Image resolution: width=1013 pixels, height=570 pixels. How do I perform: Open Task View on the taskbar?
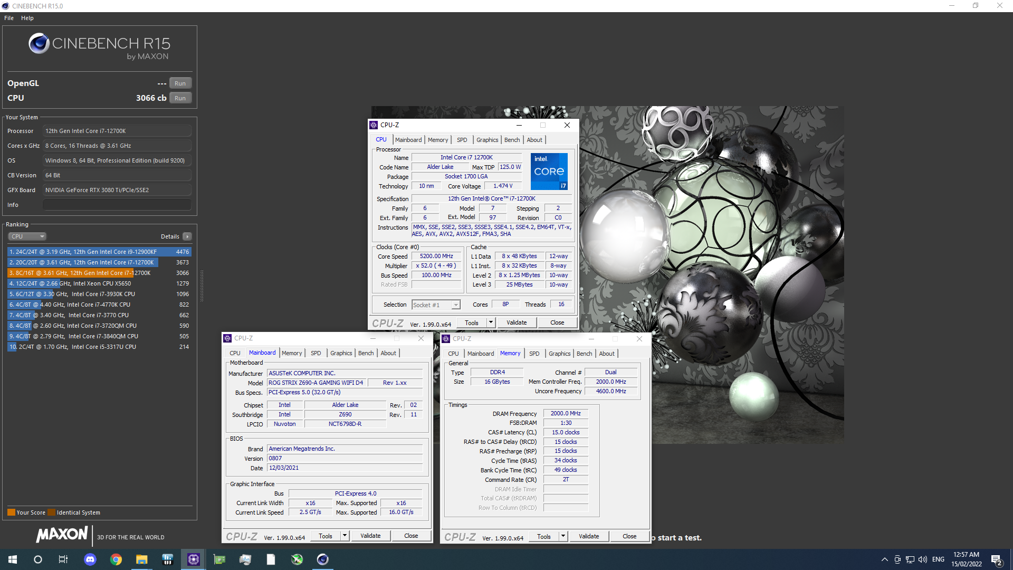(x=63, y=559)
